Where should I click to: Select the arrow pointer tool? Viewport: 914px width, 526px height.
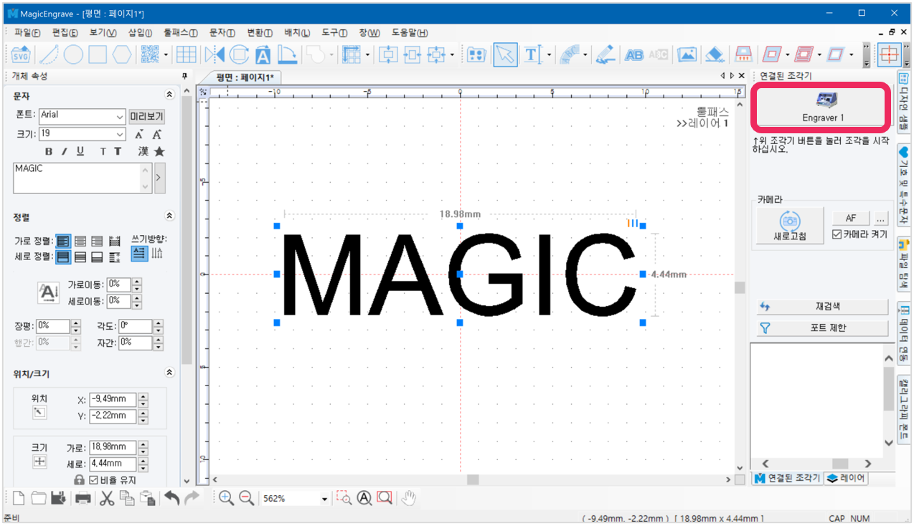505,54
